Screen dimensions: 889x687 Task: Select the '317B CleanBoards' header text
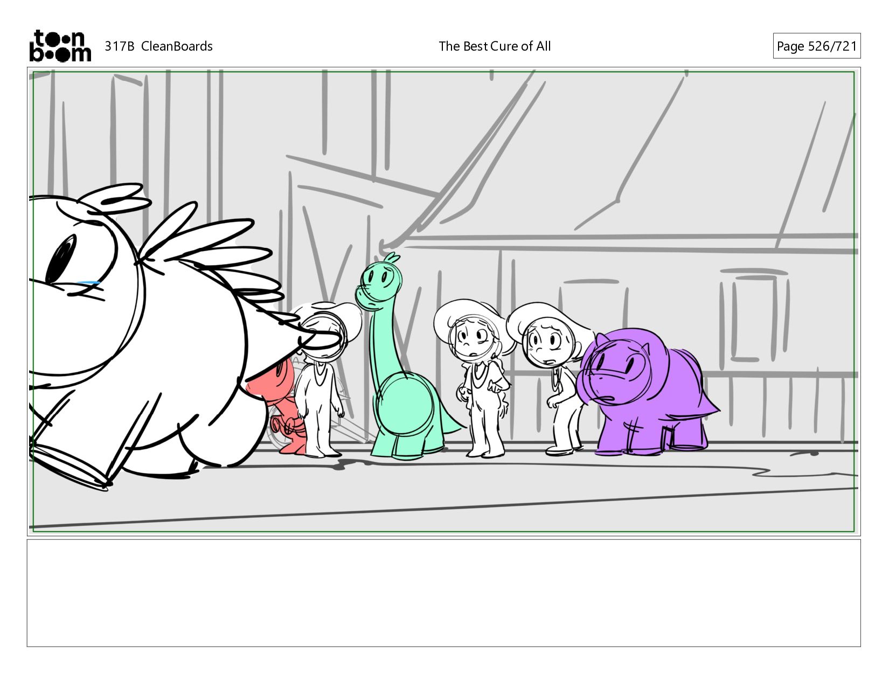coord(158,46)
